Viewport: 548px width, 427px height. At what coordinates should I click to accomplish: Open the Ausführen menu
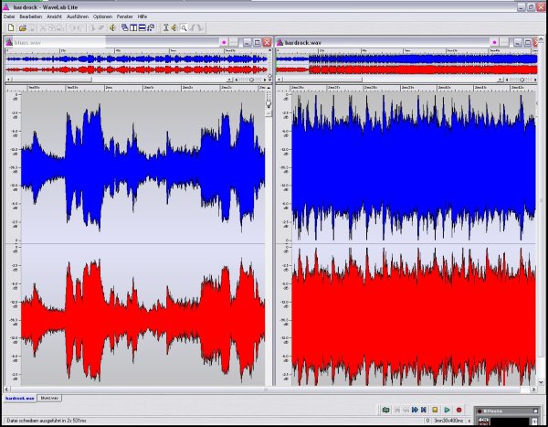77,16
